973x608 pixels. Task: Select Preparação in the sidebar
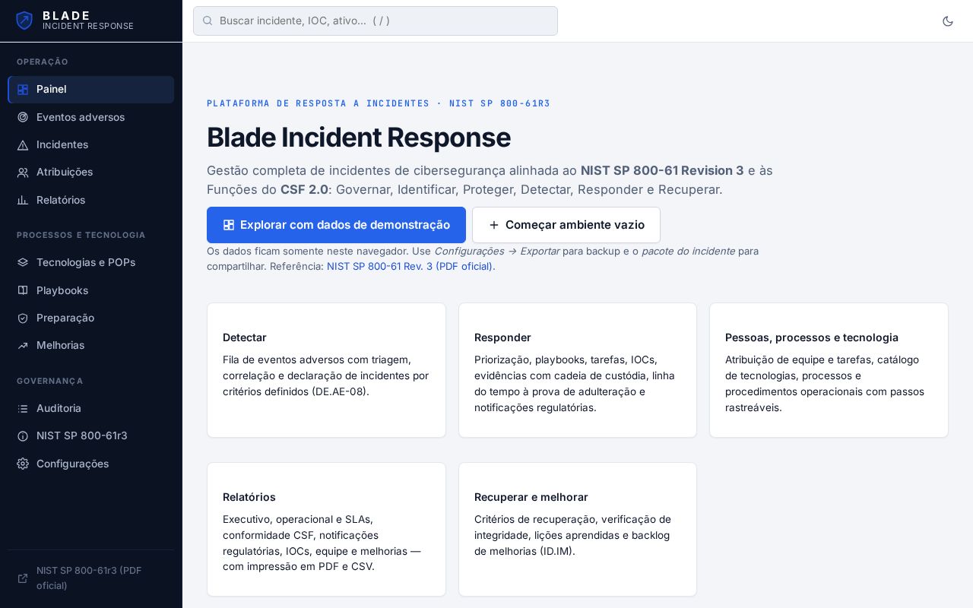(90, 318)
